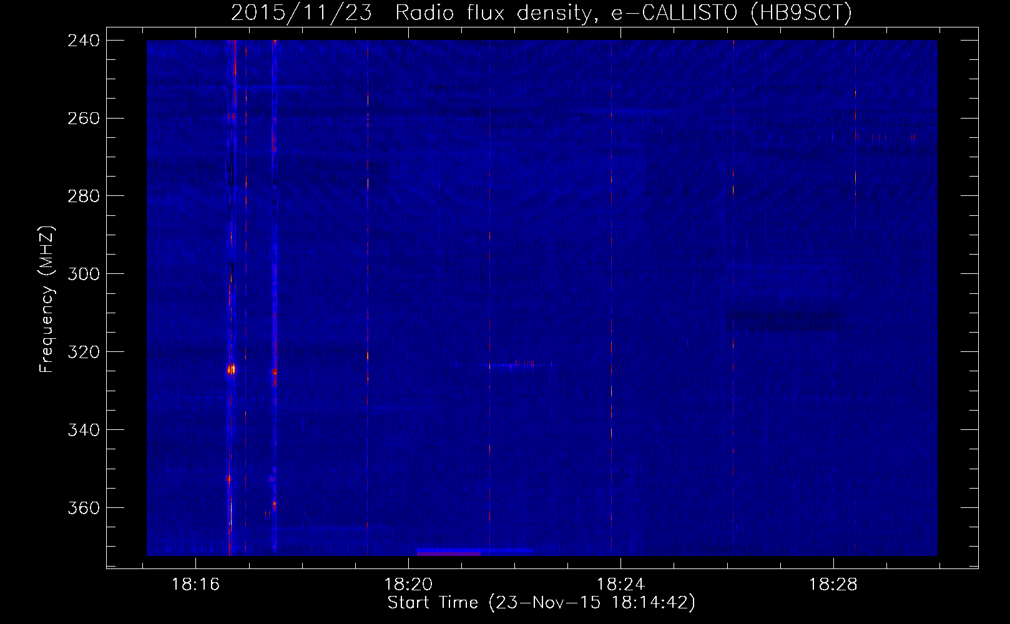
Task: Click the 260 frequency tick label
Action: click(82, 118)
